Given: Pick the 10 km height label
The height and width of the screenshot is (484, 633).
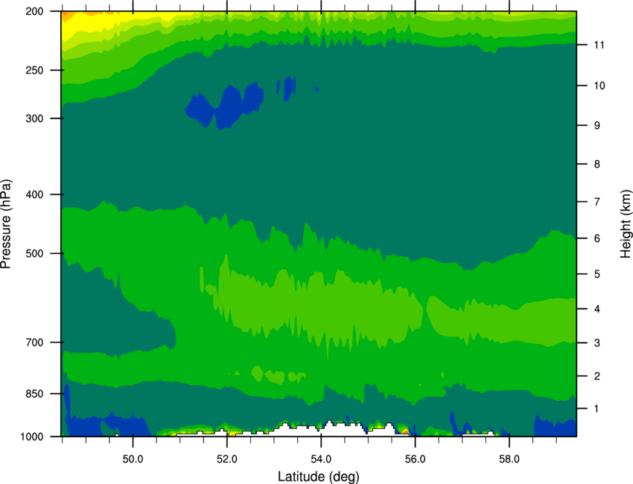Looking at the screenshot, I should [599, 85].
